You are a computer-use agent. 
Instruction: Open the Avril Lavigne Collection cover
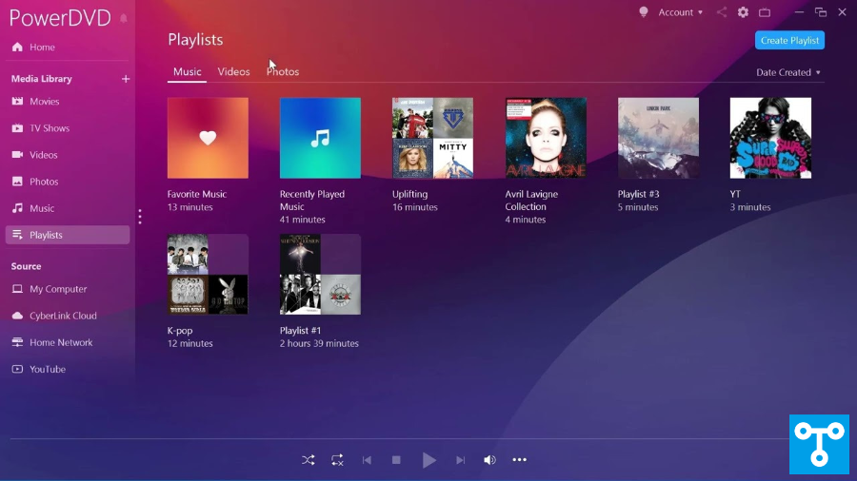point(546,138)
